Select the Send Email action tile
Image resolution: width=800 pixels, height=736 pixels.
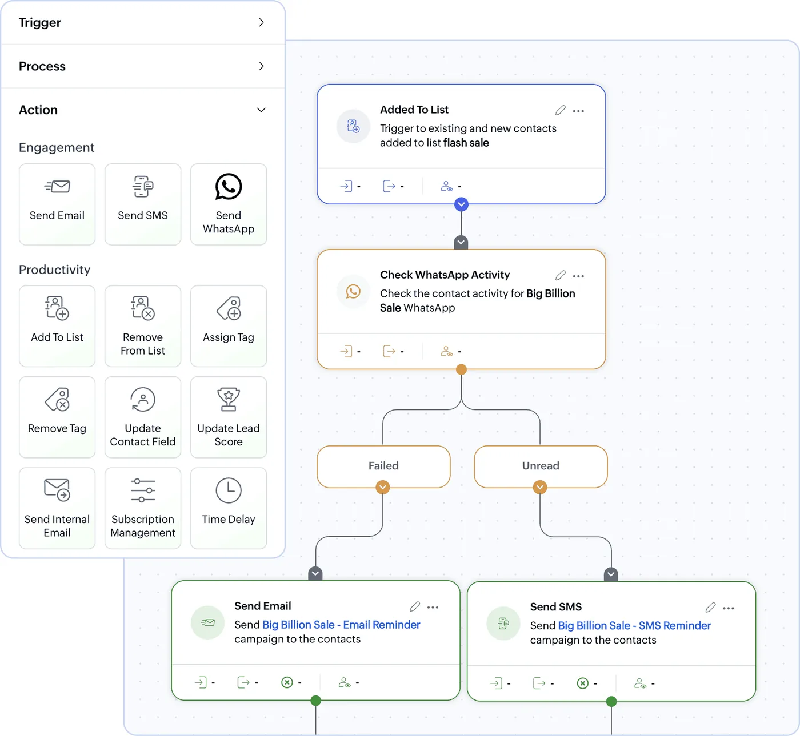coord(57,204)
